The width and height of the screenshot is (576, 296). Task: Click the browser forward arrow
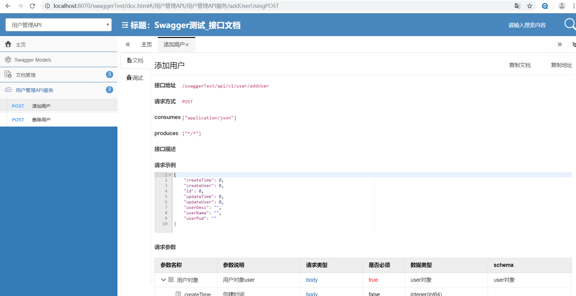(20, 6)
